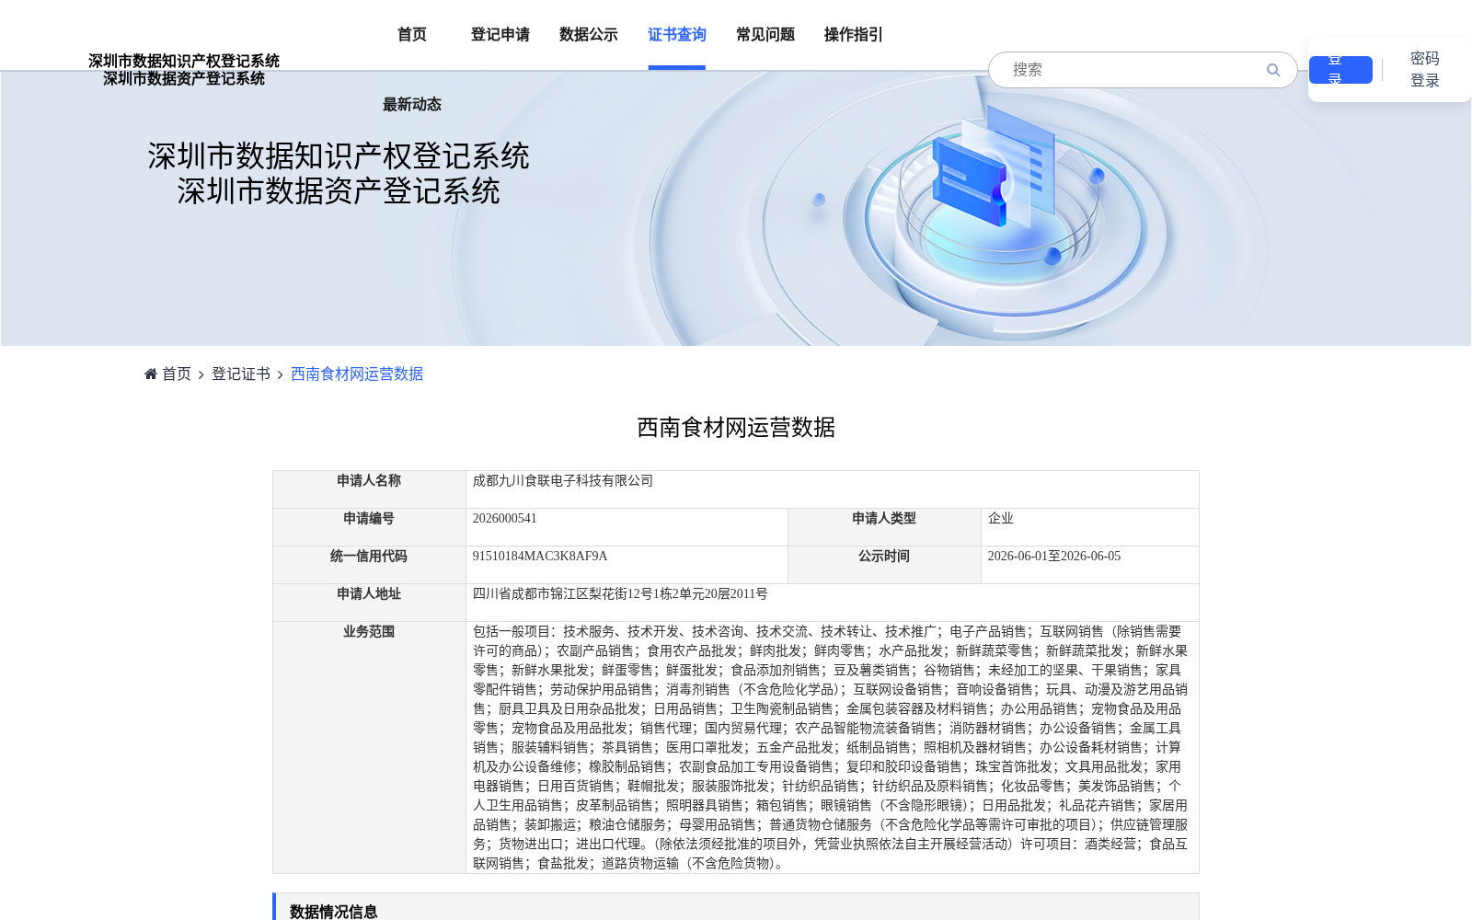Click the site logo title text
This screenshot has width=1472, height=920.
pos(184,70)
